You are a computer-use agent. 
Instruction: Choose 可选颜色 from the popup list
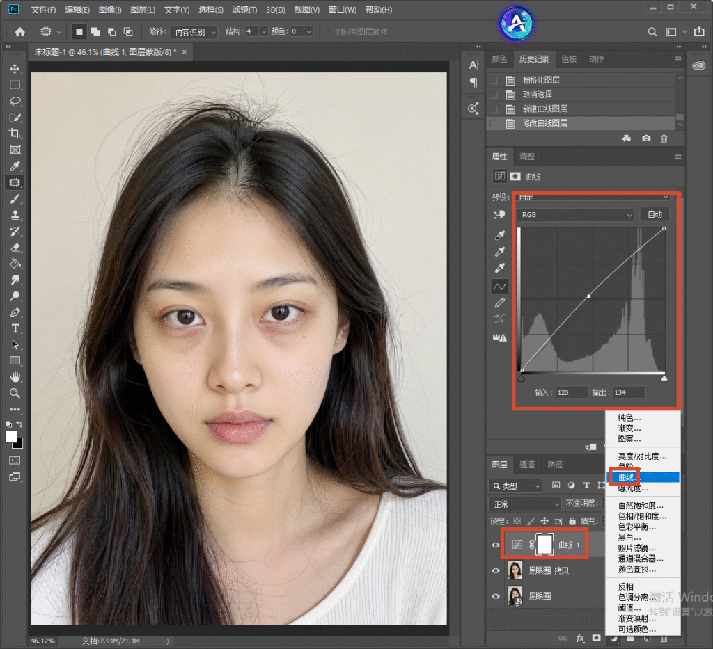643,630
